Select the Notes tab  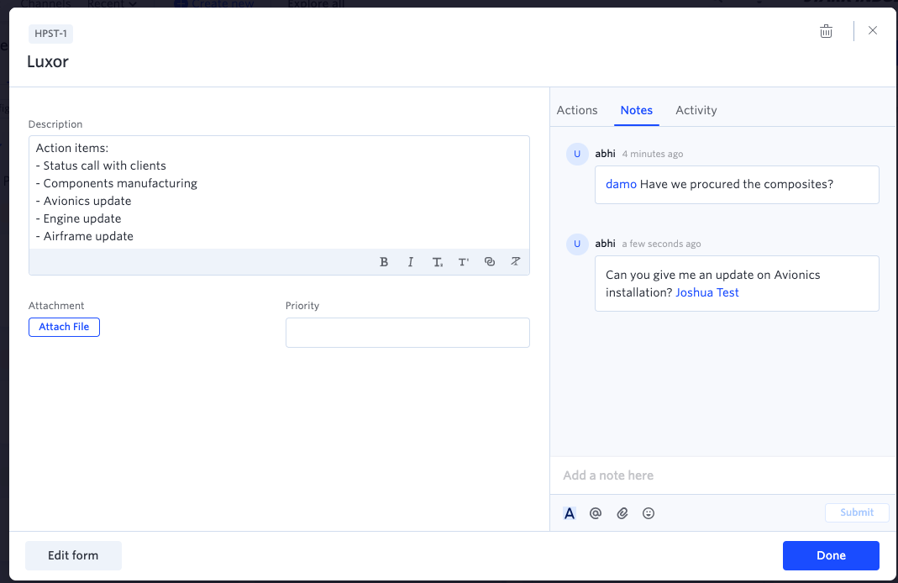636,110
